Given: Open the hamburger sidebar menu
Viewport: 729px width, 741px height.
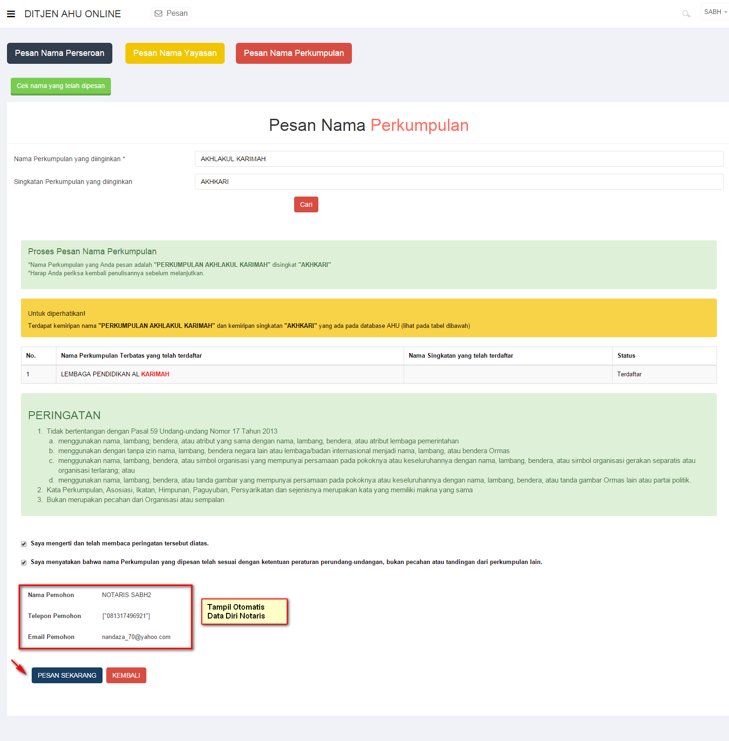Looking at the screenshot, I should [x=11, y=14].
